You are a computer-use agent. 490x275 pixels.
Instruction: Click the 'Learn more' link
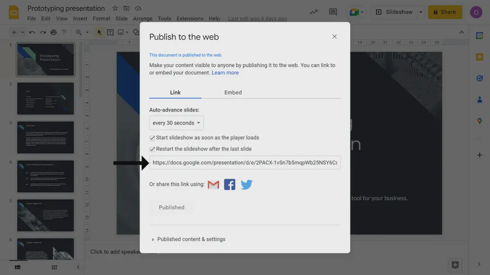(x=225, y=72)
